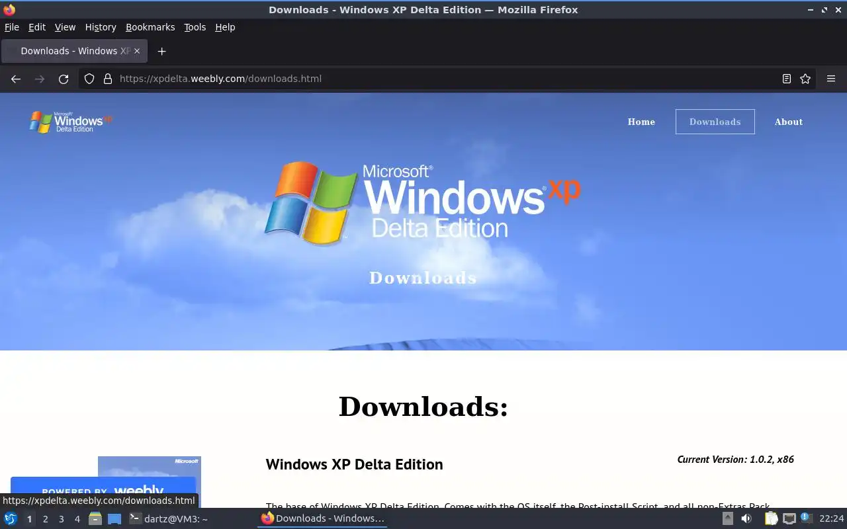Open the LXQt application menu in taskbar
The width and height of the screenshot is (847, 529).
[11, 518]
